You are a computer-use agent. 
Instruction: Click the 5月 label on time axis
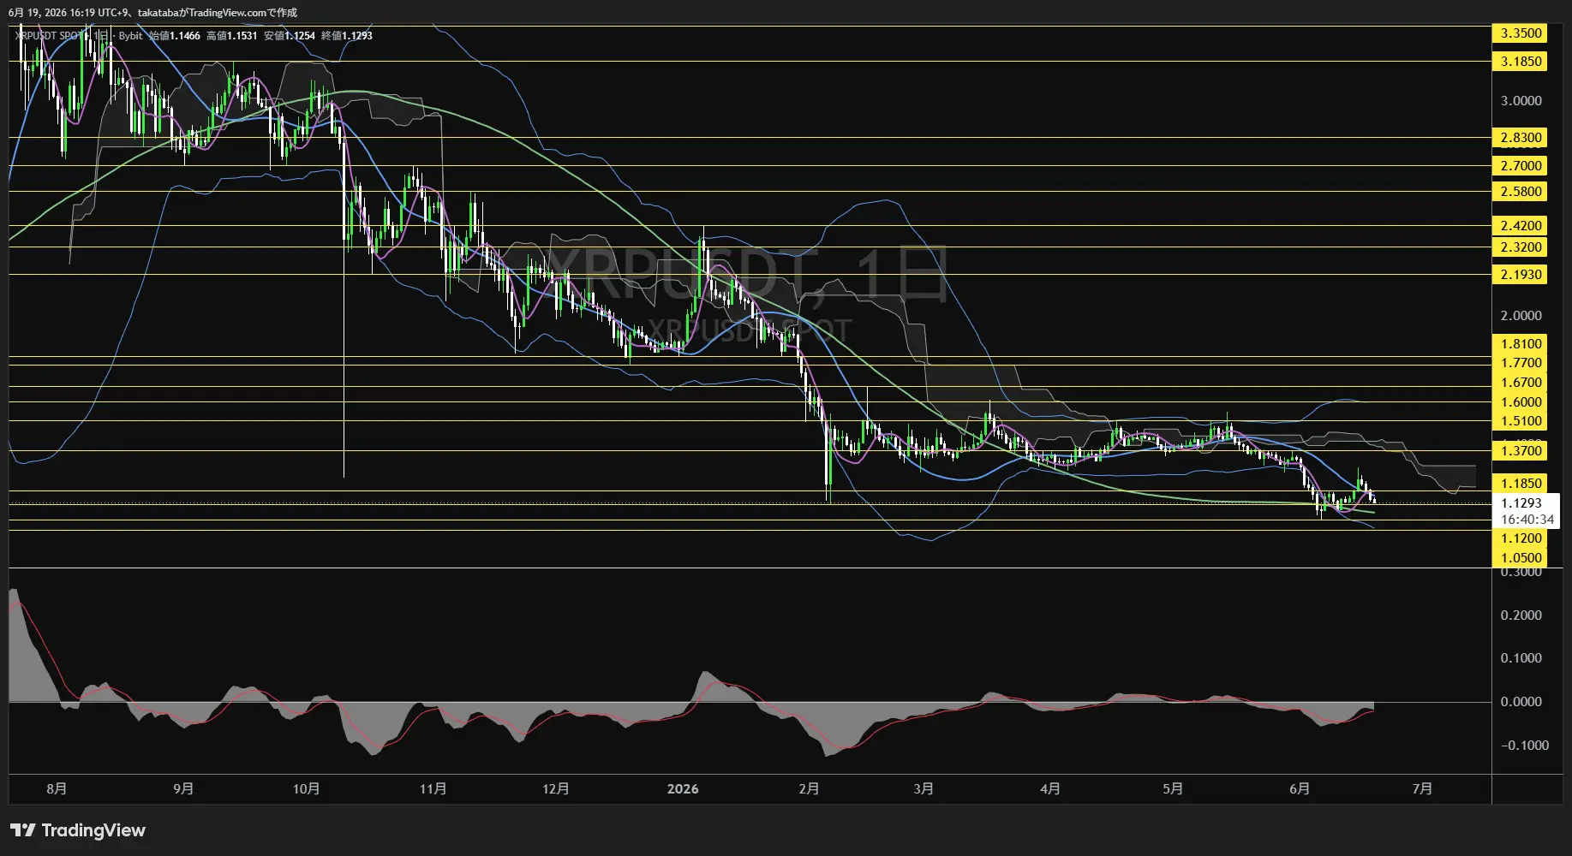[1173, 789]
